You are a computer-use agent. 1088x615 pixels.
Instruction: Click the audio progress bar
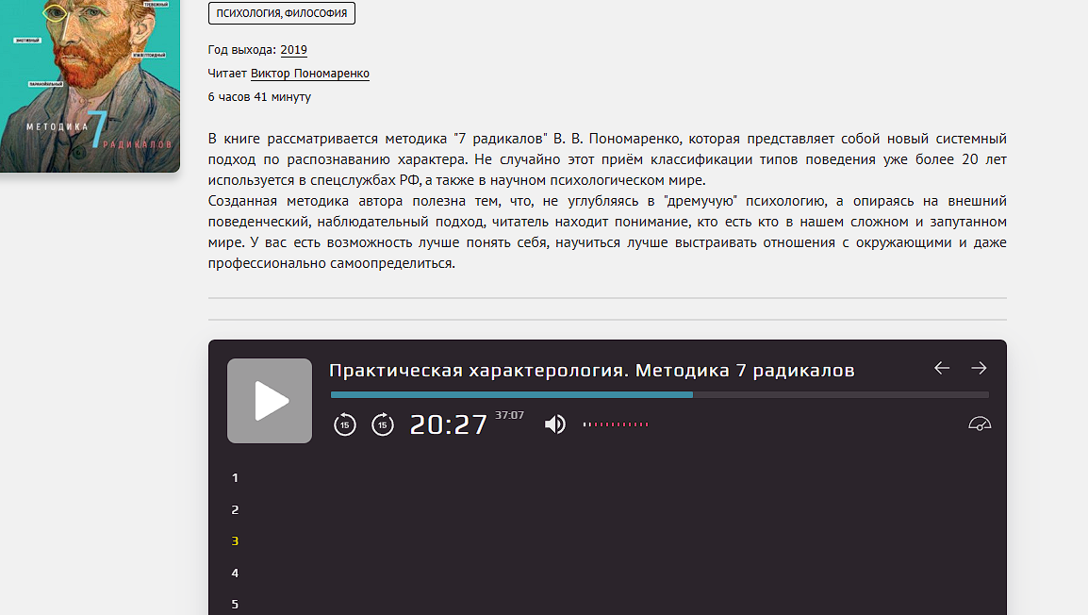[x=659, y=394]
